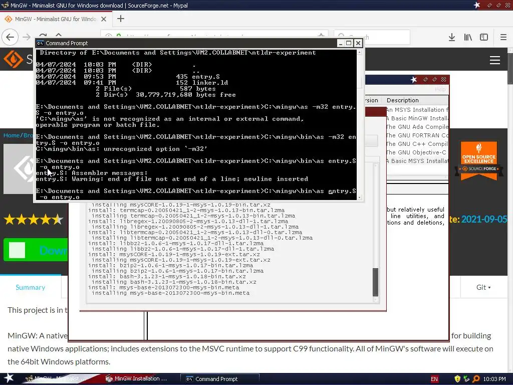Select the 'The GNU C++ Compiler' package row
The width and height of the screenshot is (513, 385).
[x=417, y=144]
